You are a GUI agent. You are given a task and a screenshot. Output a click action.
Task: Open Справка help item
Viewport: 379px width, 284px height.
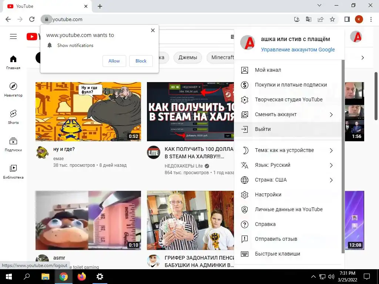[x=288, y=224]
